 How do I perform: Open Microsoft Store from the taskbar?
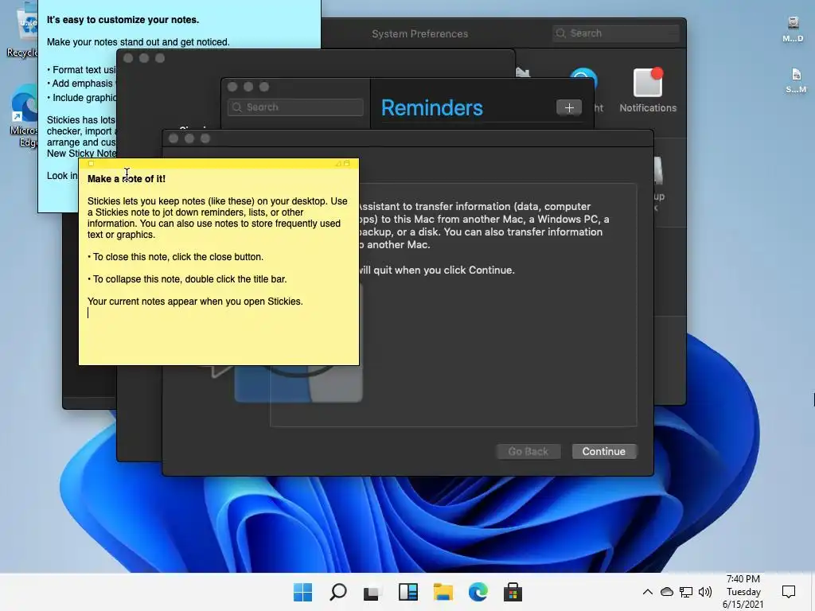pos(513,592)
